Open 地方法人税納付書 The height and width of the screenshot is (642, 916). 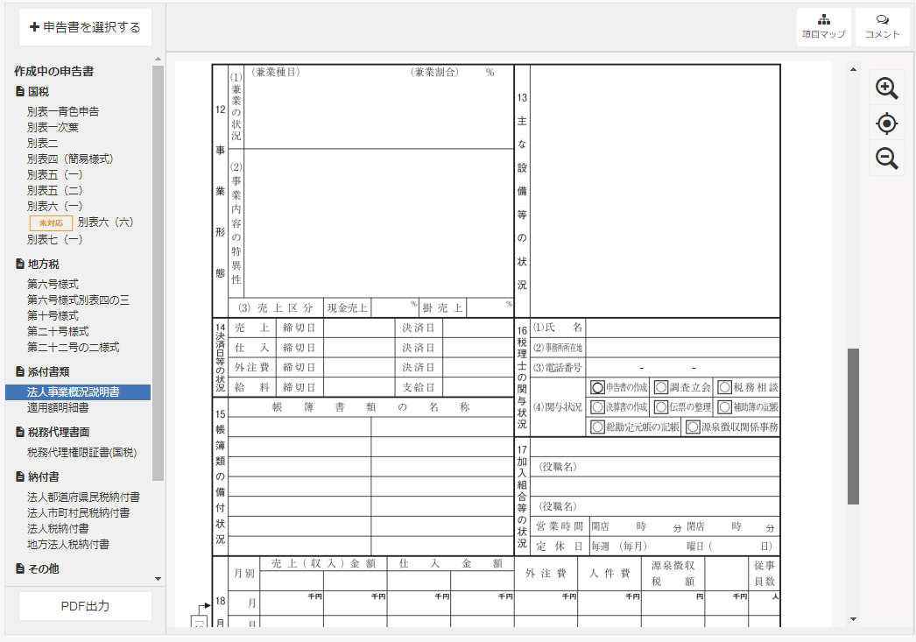pos(67,545)
